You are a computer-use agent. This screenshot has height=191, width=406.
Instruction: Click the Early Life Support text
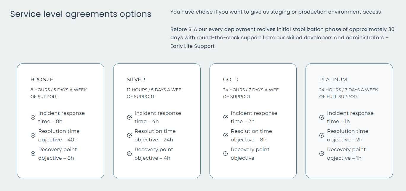click(x=192, y=46)
